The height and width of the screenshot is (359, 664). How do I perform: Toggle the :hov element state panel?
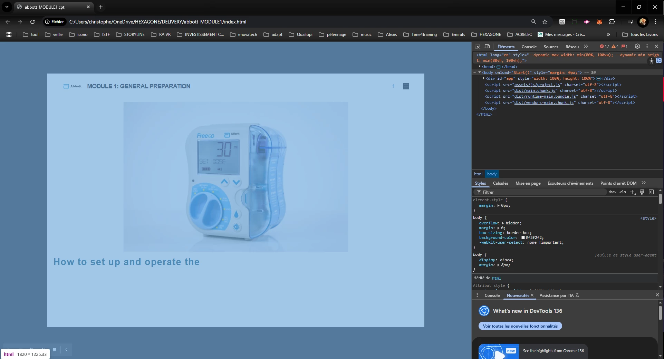(x=613, y=192)
